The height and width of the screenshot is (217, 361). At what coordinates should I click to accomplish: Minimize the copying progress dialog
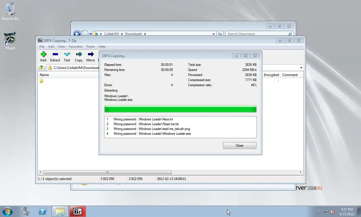236,56
